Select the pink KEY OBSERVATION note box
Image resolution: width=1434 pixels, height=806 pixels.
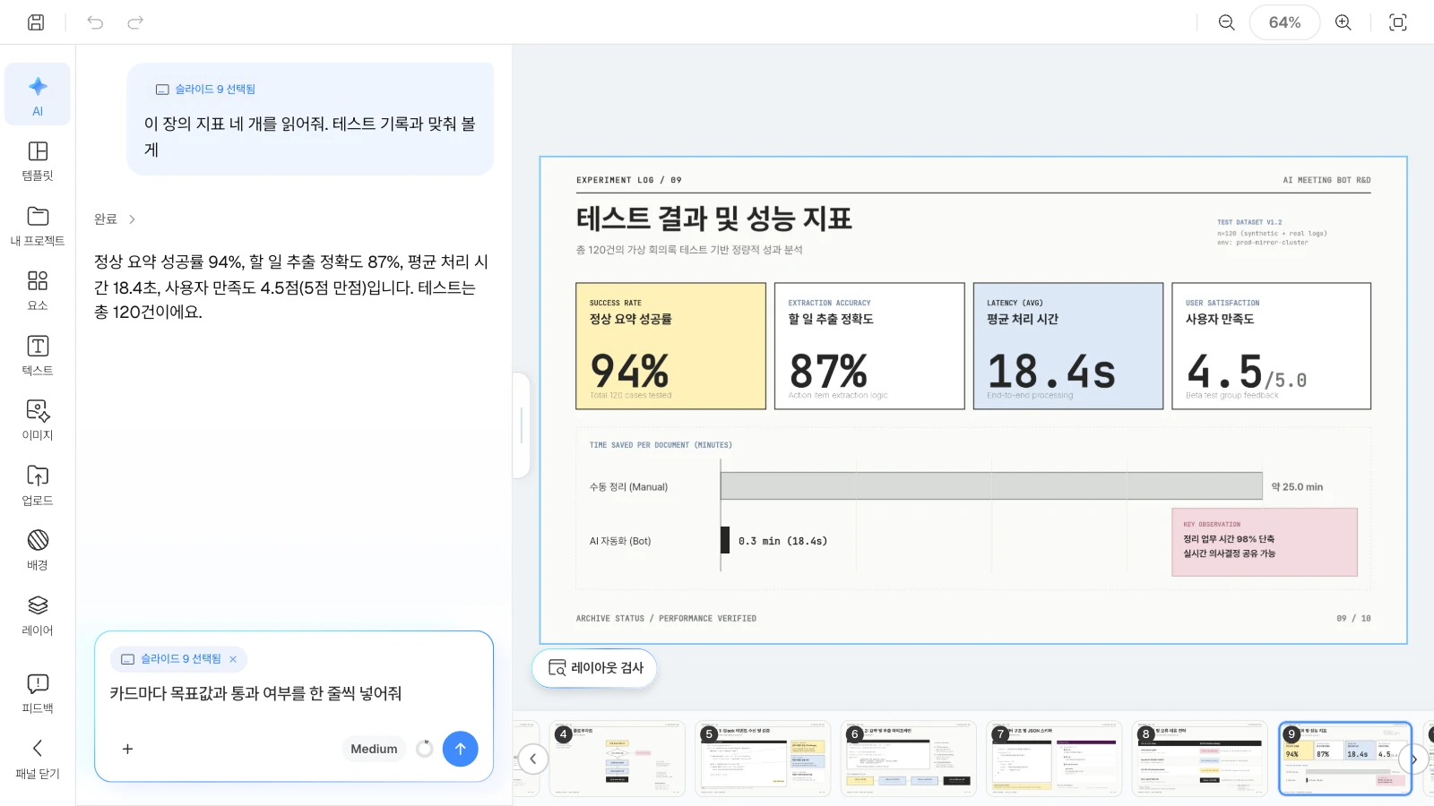tap(1265, 543)
